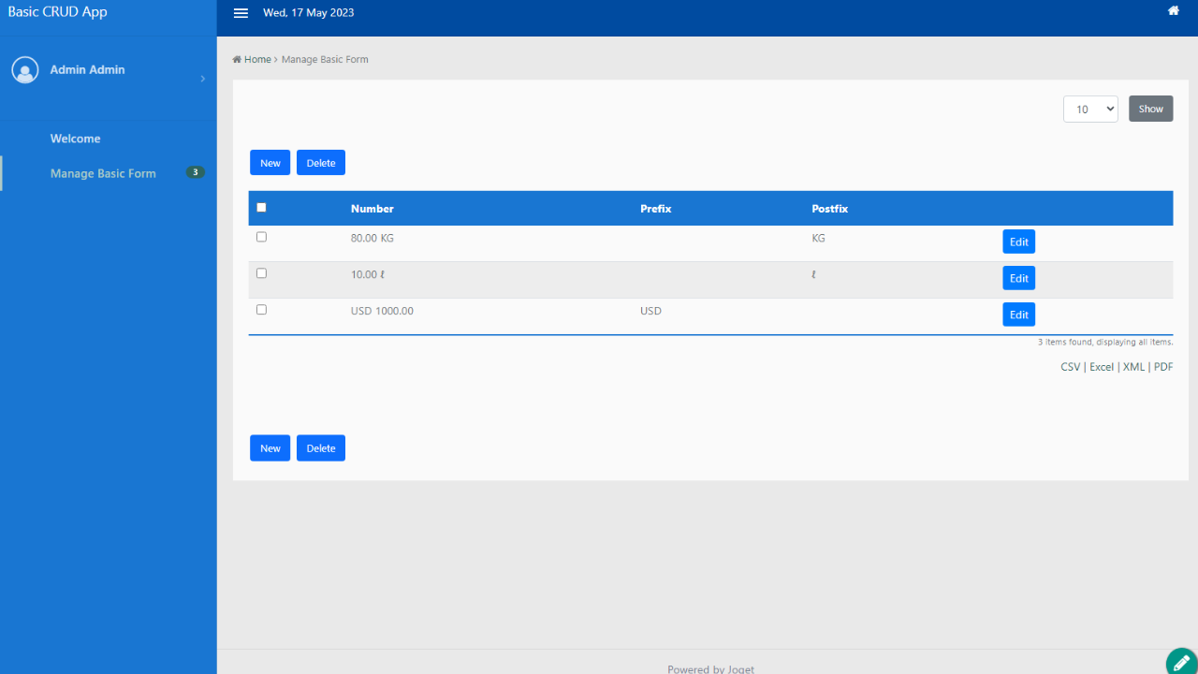Click the home icon in breadcrumb
The width and height of the screenshot is (1198, 674).
coord(237,60)
